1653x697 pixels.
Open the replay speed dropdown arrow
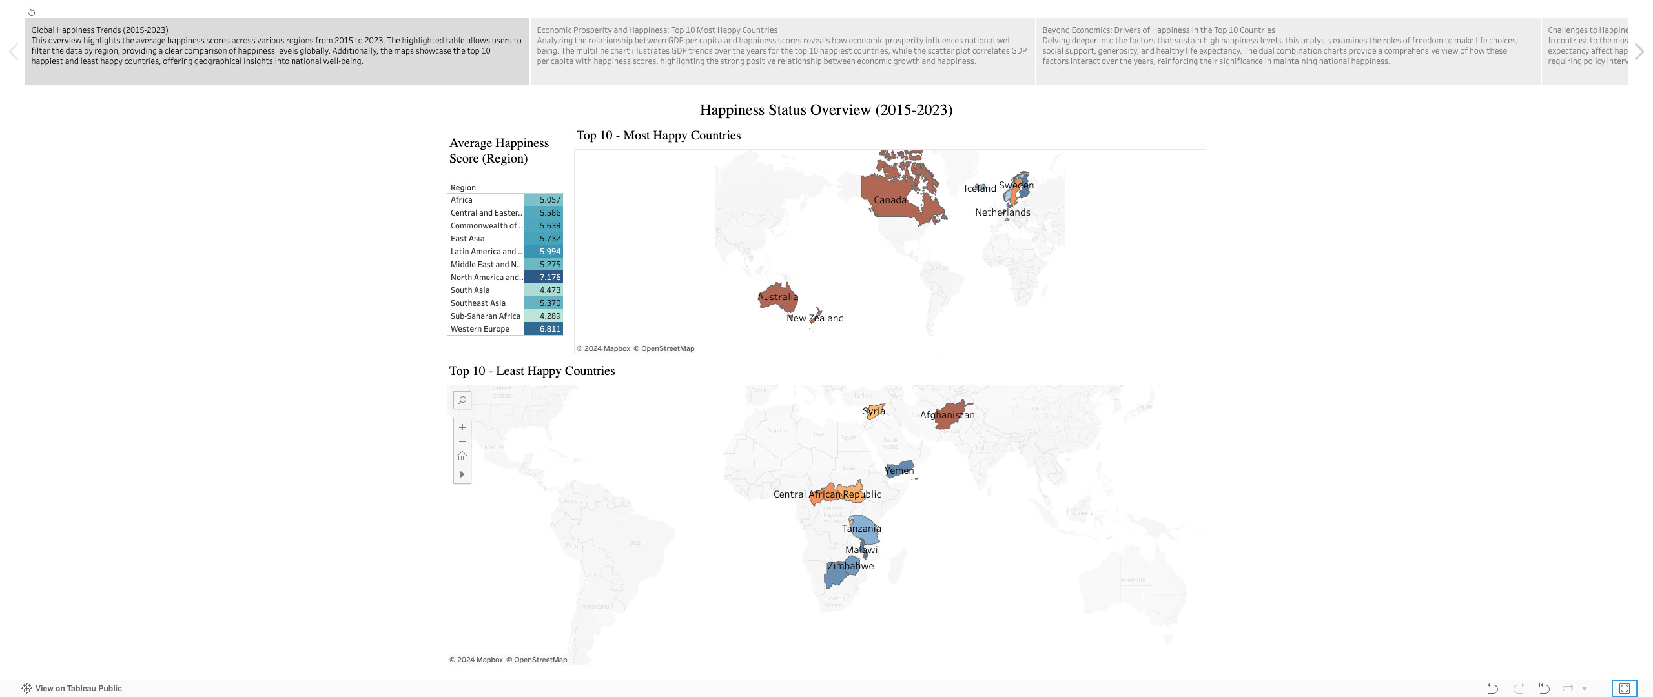1584,689
